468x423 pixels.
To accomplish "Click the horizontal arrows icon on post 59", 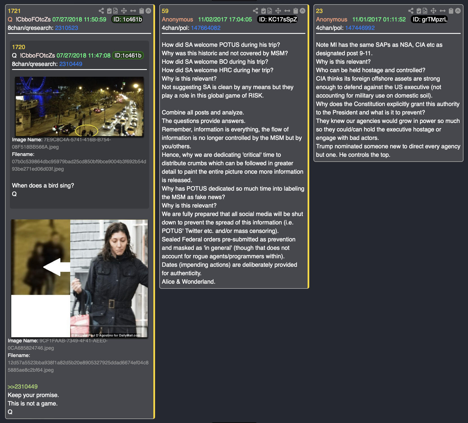I will click(x=287, y=11).
